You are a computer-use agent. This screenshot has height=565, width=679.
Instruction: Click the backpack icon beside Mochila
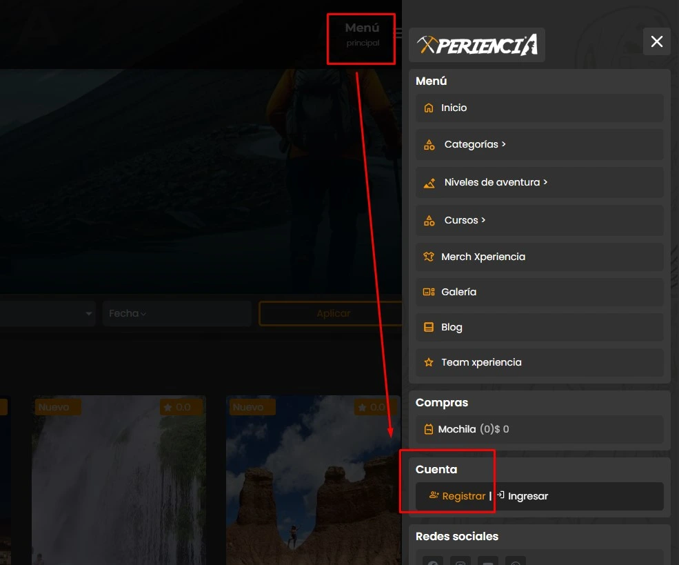click(429, 429)
